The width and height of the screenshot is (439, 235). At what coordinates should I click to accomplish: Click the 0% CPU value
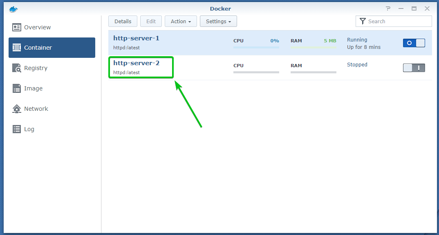pyautogui.click(x=275, y=41)
